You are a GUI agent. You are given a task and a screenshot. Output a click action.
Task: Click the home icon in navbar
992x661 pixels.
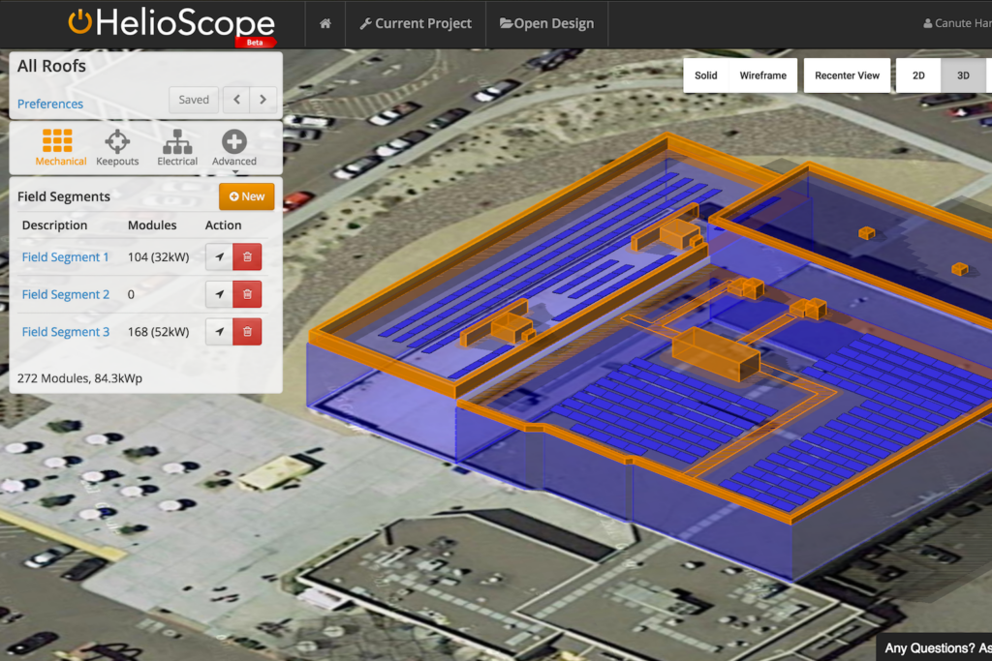325,23
